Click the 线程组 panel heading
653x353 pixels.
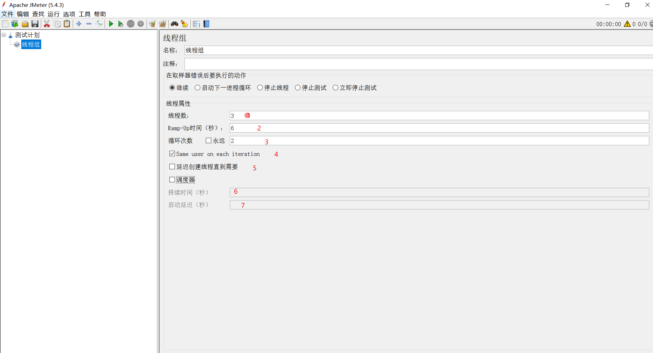point(175,38)
